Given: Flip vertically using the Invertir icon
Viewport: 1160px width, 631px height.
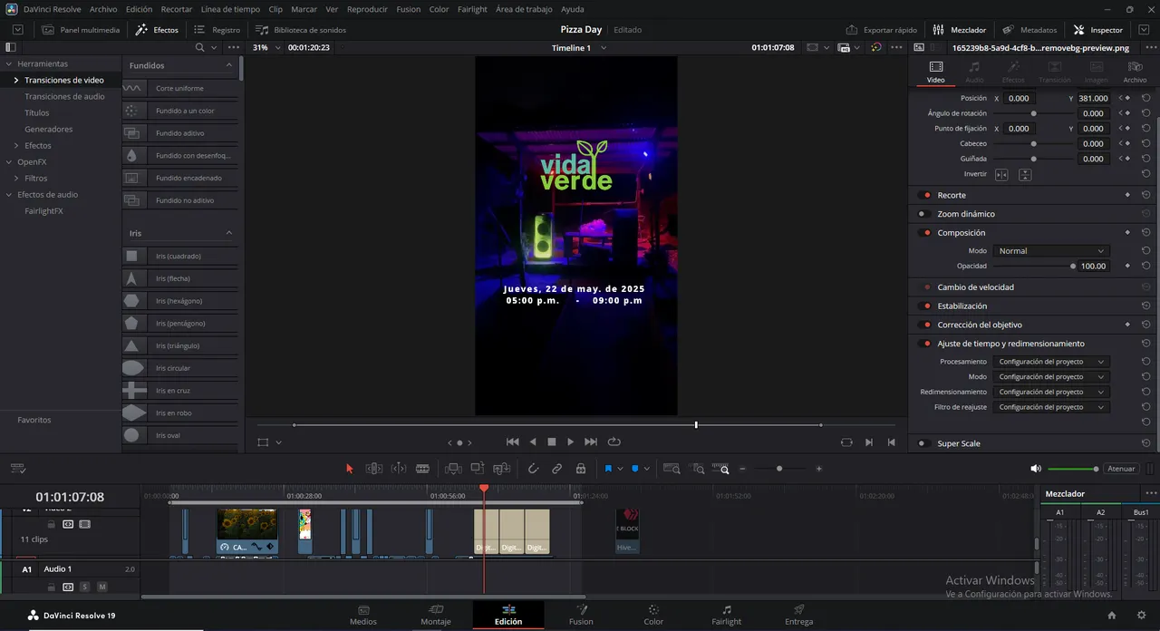Looking at the screenshot, I should click(1025, 174).
